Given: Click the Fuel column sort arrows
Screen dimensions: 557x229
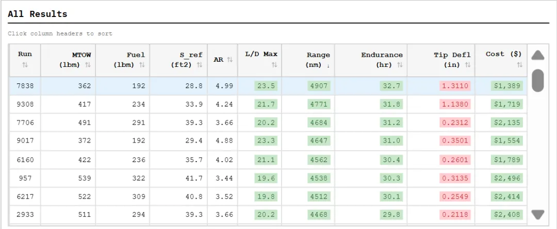Looking at the screenshot, I should [x=142, y=65].
